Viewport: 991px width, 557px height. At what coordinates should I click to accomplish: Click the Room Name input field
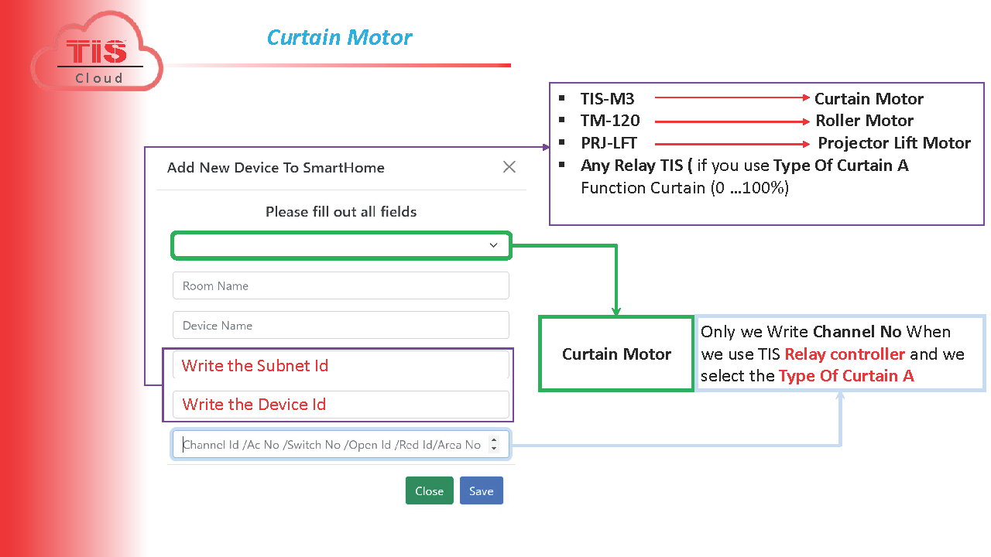point(341,285)
